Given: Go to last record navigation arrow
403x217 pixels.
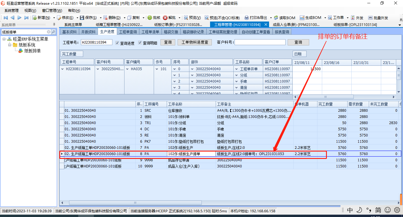Looking at the screenshot, I should (x=26, y=18).
